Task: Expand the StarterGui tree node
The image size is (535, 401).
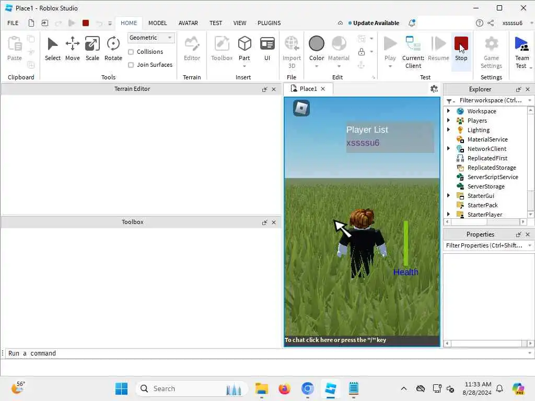Action: (x=448, y=195)
